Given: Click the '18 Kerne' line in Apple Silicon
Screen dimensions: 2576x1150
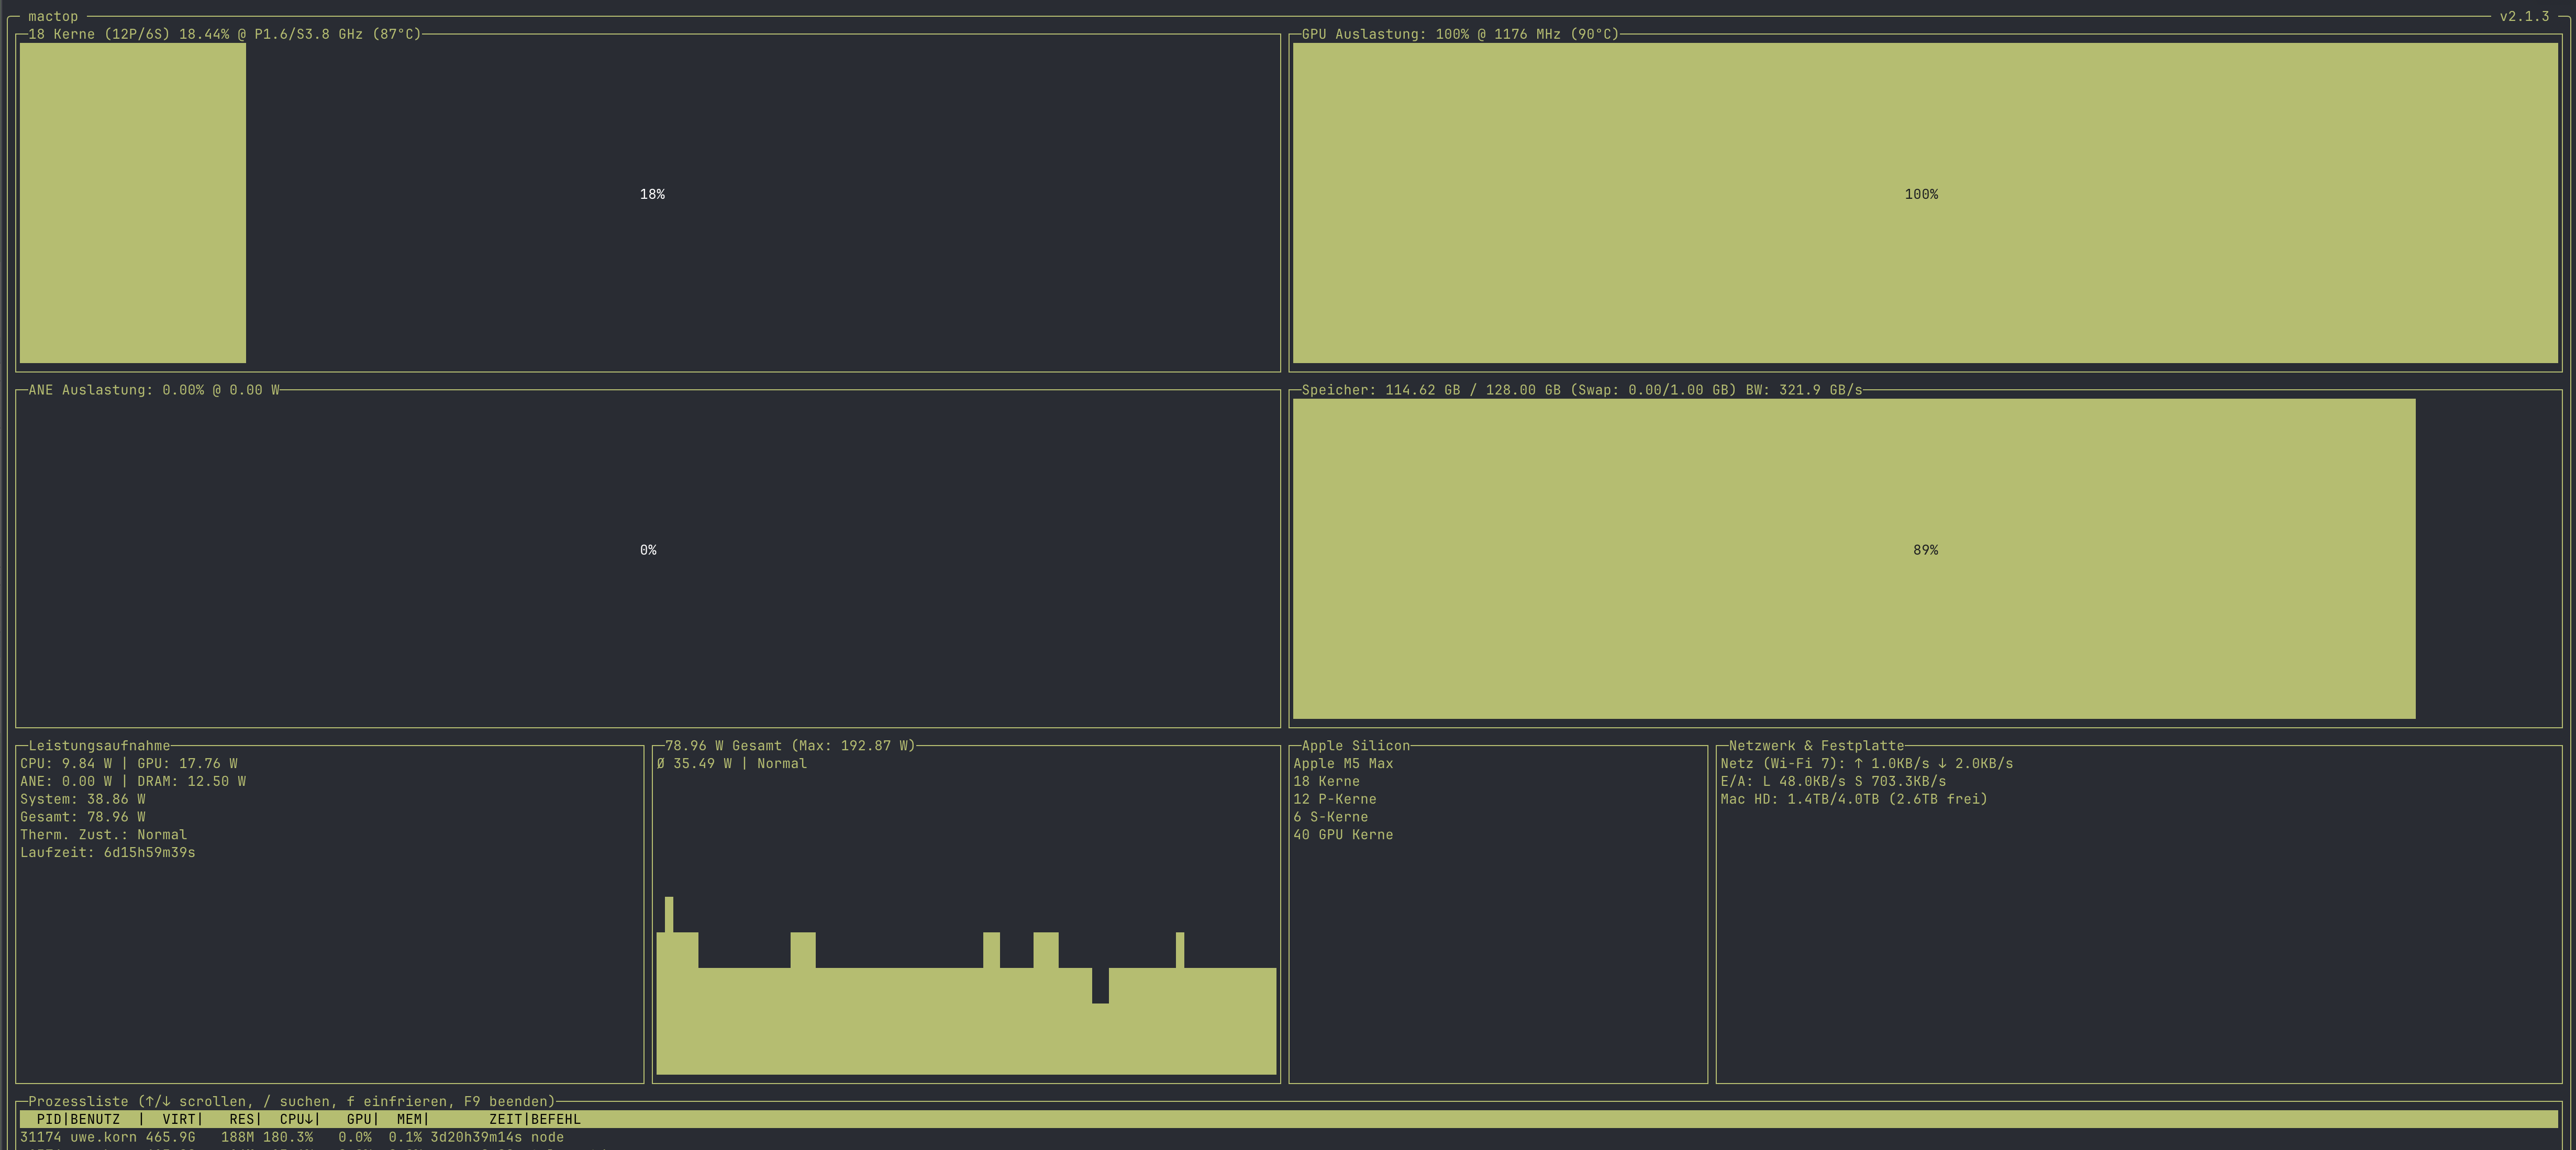Looking at the screenshot, I should [x=1326, y=781].
